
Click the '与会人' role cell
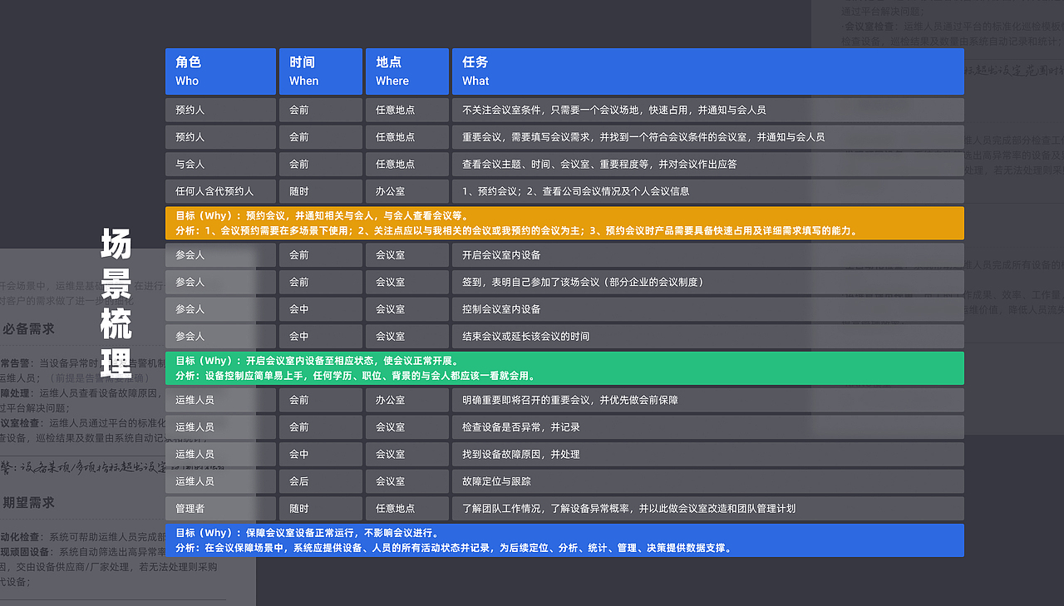220,164
